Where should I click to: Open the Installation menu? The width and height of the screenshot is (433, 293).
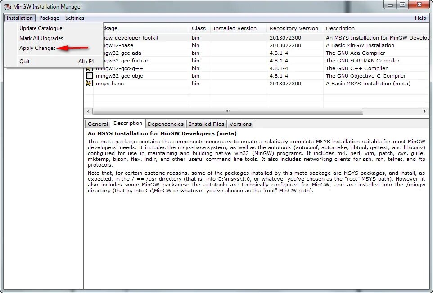(20, 18)
